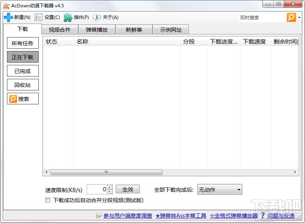This screenshot has height=223, width=305.
Task: Sort by 名称 column header
Action: pos(127,42)
